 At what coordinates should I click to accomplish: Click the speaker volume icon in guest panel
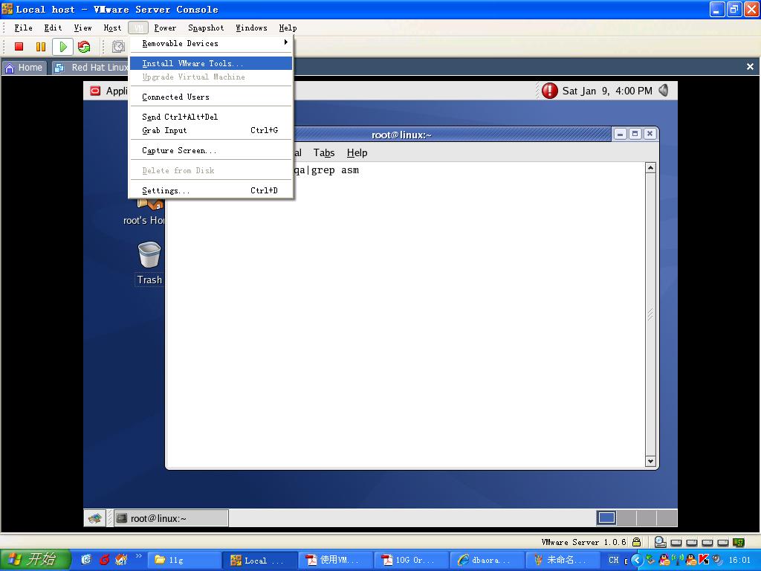664,90
